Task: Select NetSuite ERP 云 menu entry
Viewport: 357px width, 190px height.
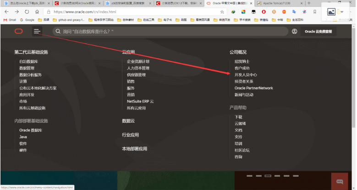Action: [140, 101]
